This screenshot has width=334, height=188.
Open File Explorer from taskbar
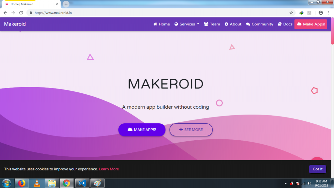tap(52, 183)
